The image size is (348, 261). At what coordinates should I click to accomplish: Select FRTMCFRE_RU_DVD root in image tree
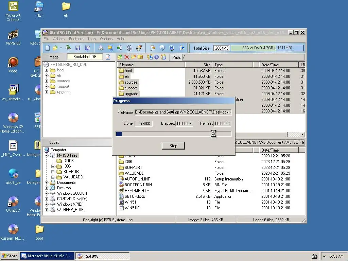[x=69, y=65]
